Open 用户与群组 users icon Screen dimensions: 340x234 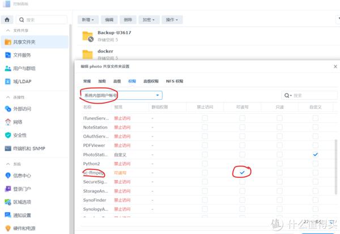(8, 69)
